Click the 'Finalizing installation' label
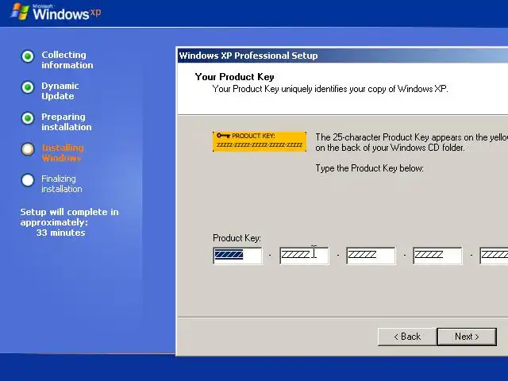The height and width of the screenshot is (381, 508). tap(62, 183)
